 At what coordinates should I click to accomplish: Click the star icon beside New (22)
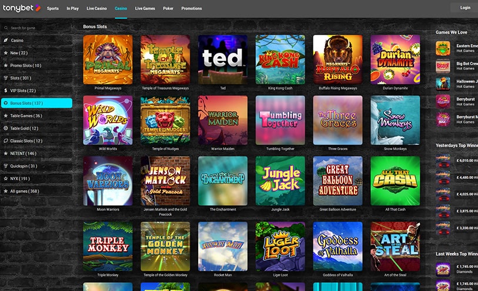(5, 53)
